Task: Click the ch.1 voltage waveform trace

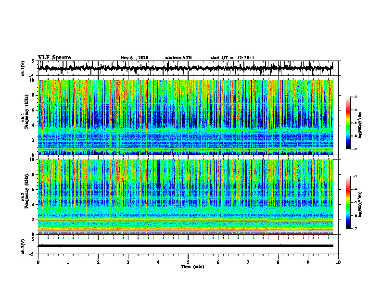Action: pyautogui.click(x=185, y=68)
